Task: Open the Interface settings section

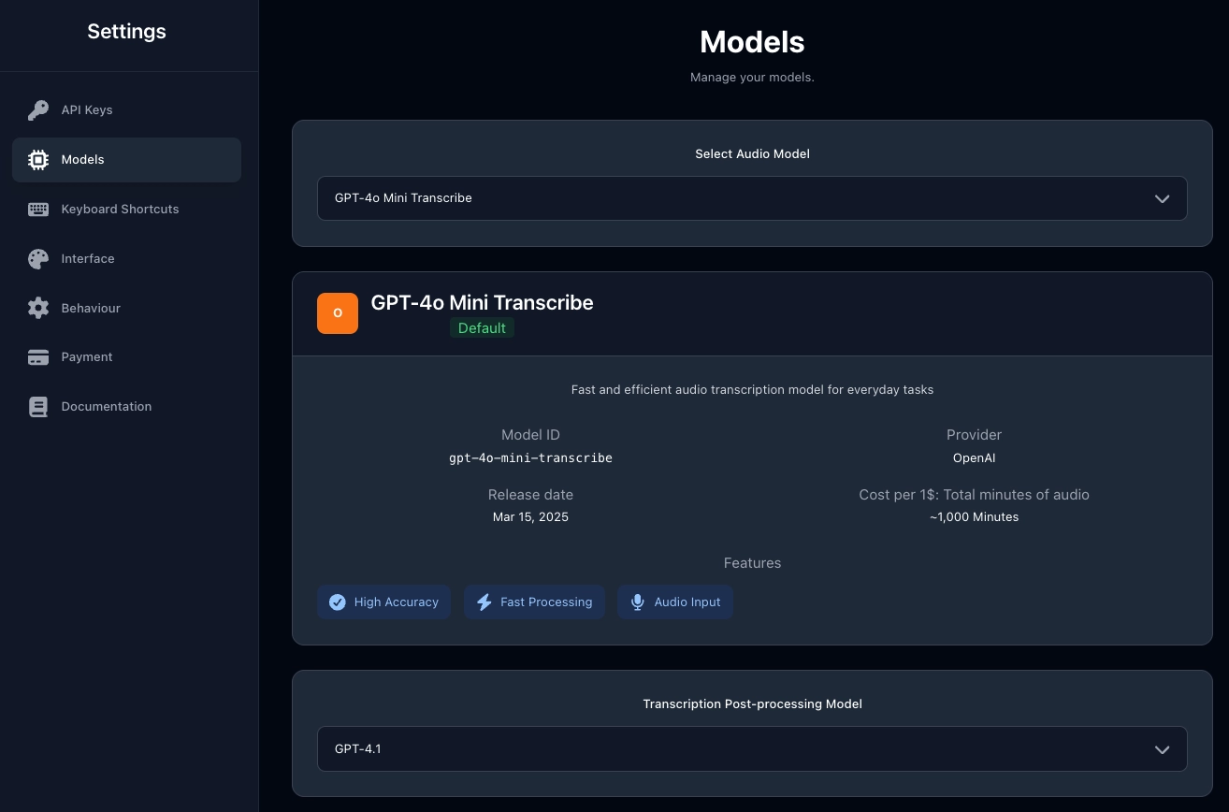Action: point(88,258)
